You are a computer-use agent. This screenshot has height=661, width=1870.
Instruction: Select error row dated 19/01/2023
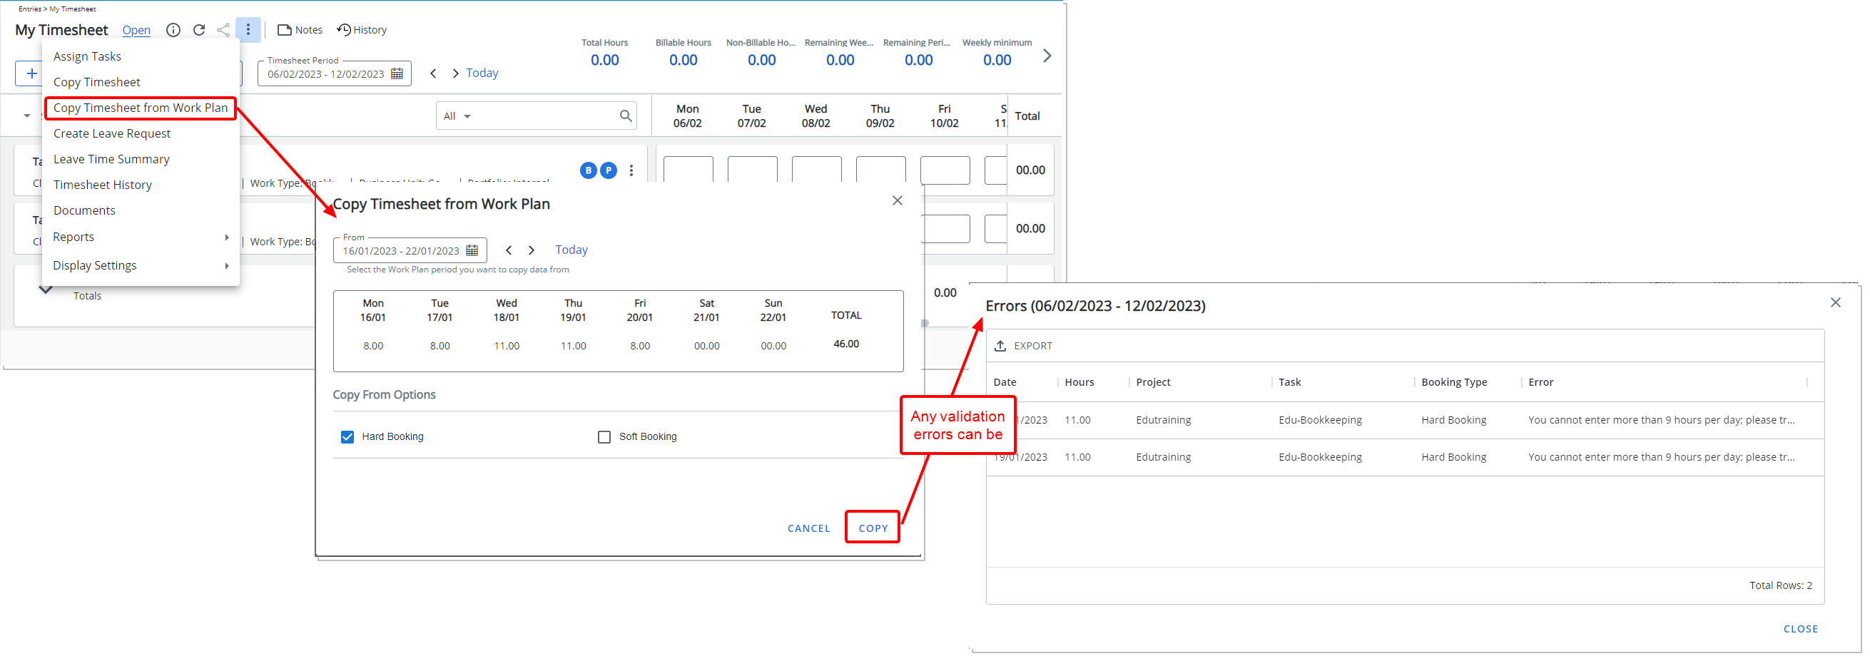[1405, 458]
